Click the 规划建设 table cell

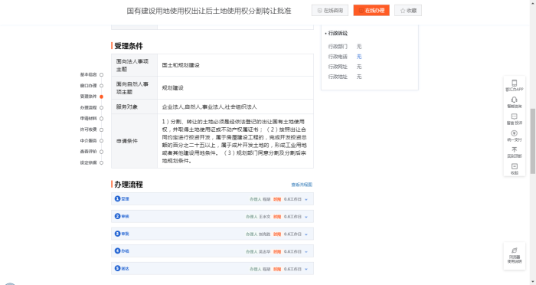tap(236, 88)
